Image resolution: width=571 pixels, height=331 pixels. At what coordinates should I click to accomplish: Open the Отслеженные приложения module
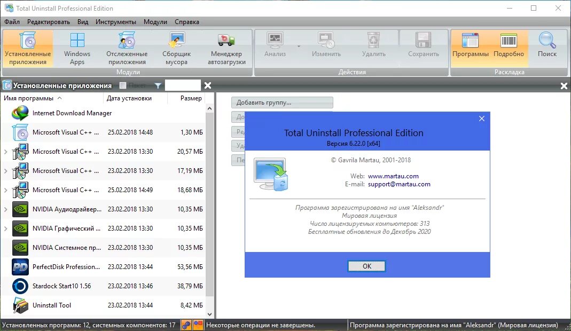click(x=127, y=49)
